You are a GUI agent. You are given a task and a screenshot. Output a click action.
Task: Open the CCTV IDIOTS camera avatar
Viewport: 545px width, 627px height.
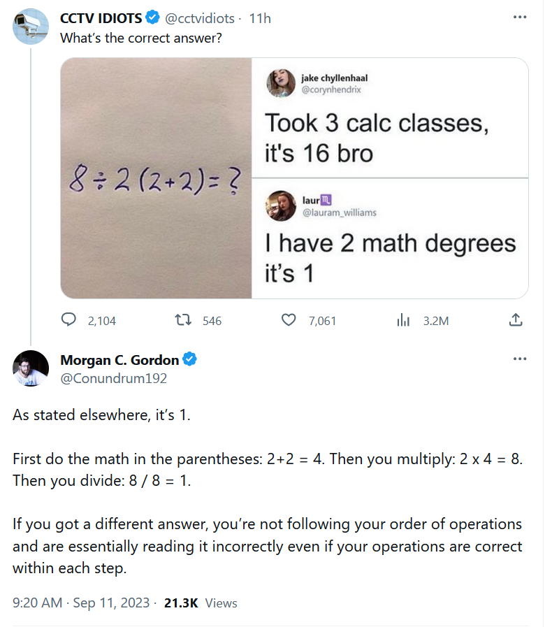coord(30,27)
